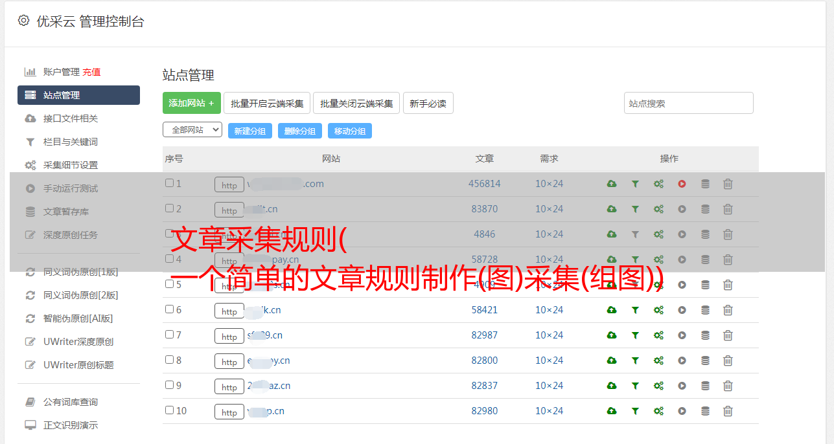Open 账户管理 in the sidebar

(62, 72)
